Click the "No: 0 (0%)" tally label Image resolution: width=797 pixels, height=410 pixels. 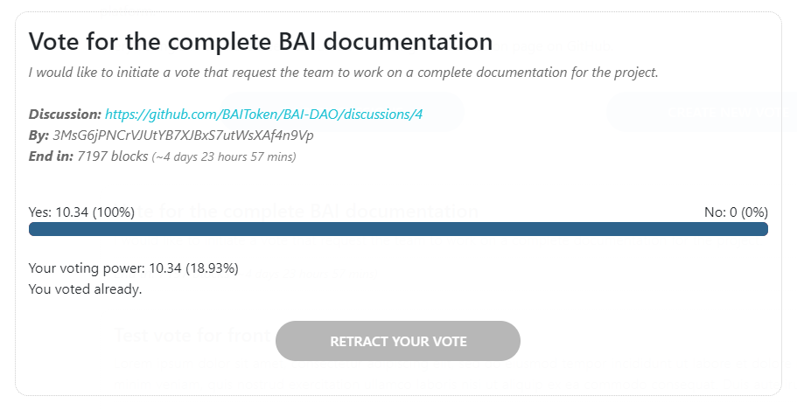coord(736,212)
